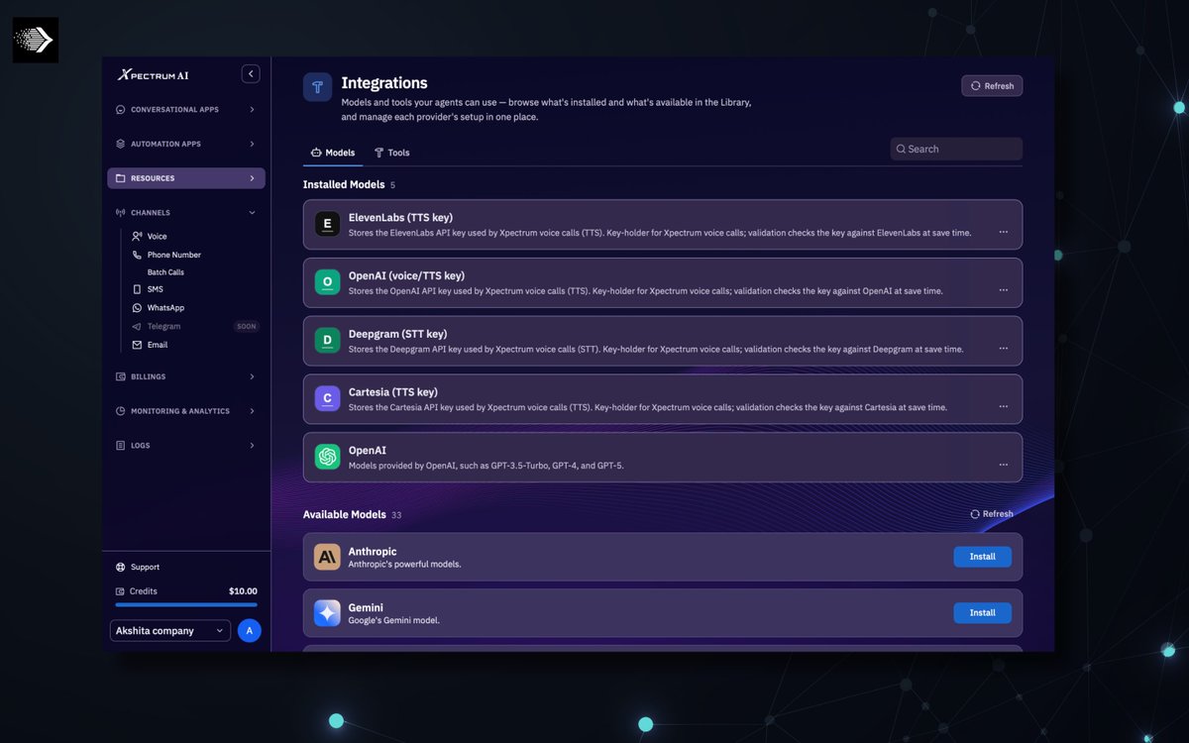This screenshot has width=1189, height=743.
Task: Open SMS channel page
Action: coord(156,289)
